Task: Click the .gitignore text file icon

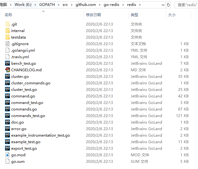Action: click(x=7, y=44)
